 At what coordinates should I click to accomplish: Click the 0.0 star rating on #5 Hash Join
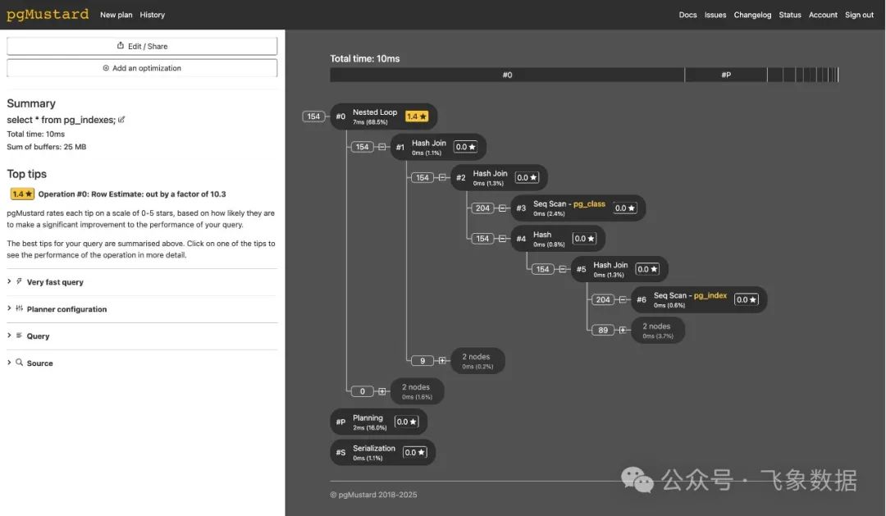click(x=647, y=269)
